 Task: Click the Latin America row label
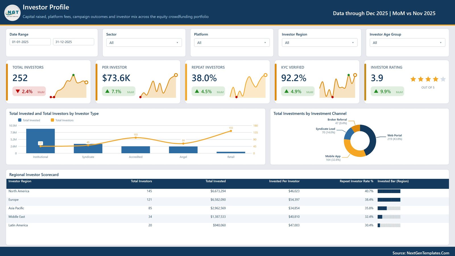(x=18, y=225)
